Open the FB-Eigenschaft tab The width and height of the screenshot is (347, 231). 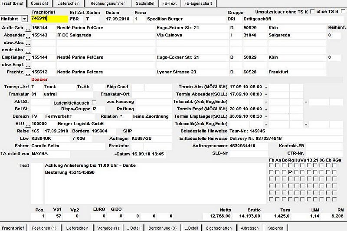pos(198,3)
